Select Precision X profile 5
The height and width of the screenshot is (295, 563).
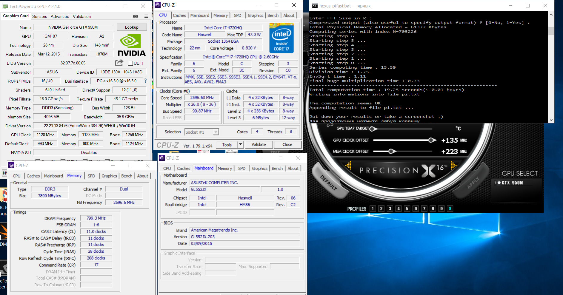pyautogui.click(x=407, y=208)
